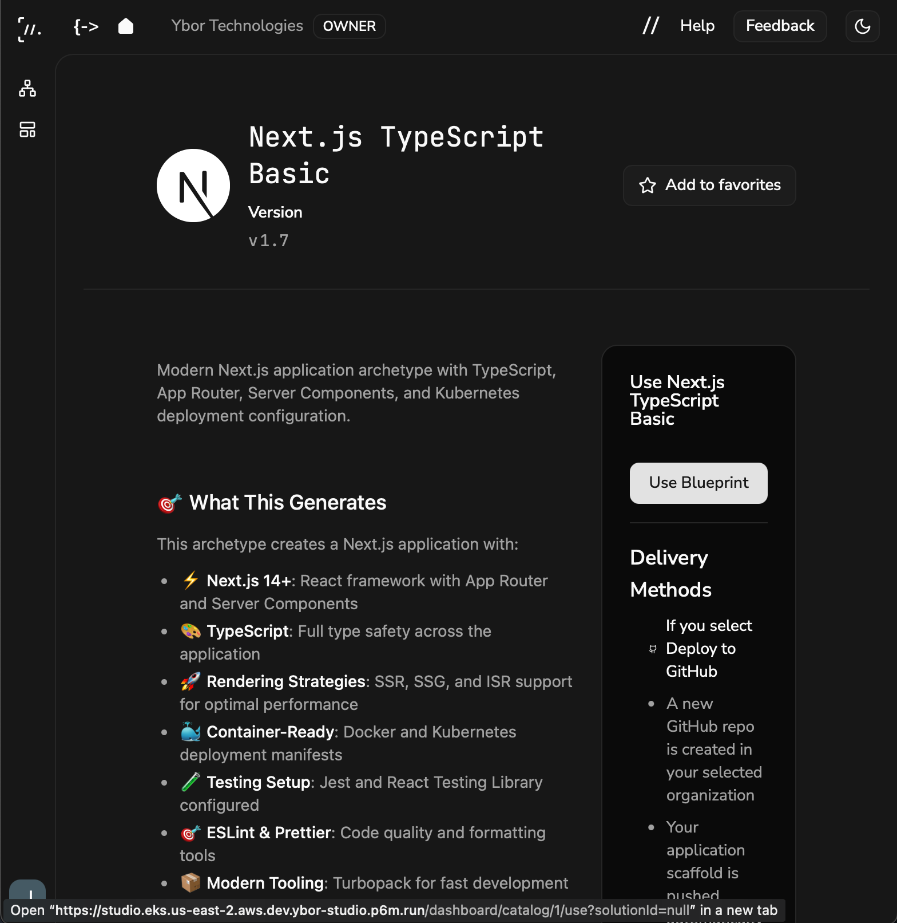
Task: Click the Delivery Methods heading
Action: [670, 574]
